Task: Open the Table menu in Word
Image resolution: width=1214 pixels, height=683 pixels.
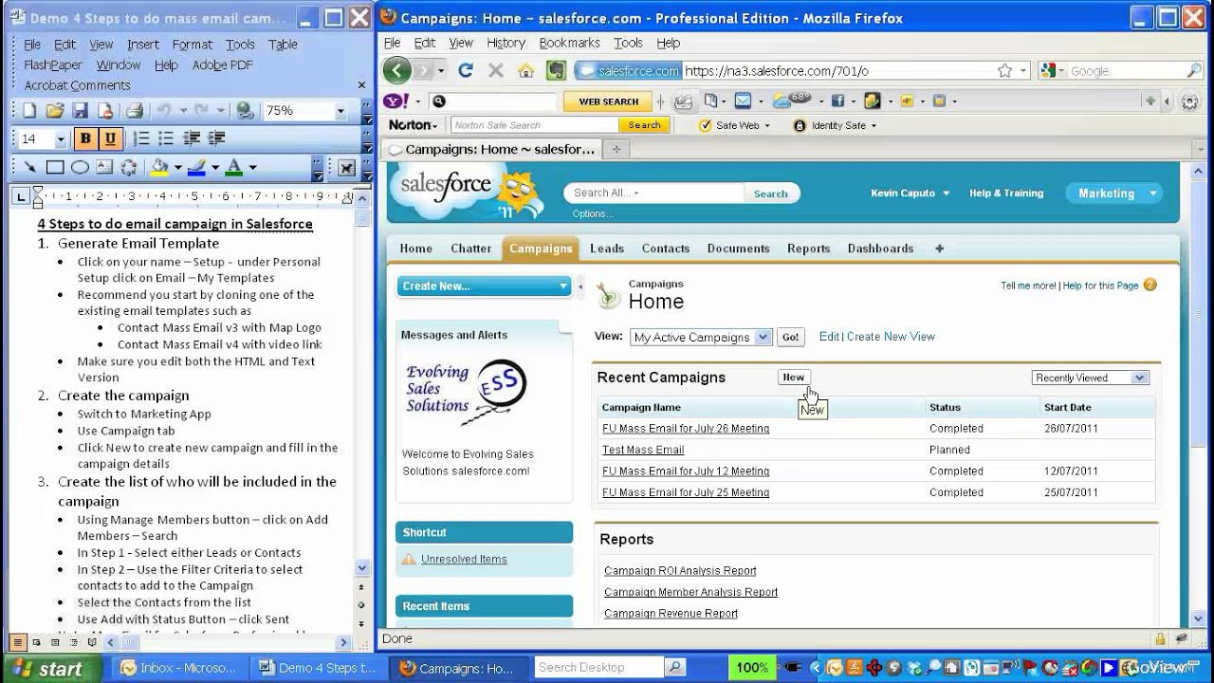Action: (283, 45)
